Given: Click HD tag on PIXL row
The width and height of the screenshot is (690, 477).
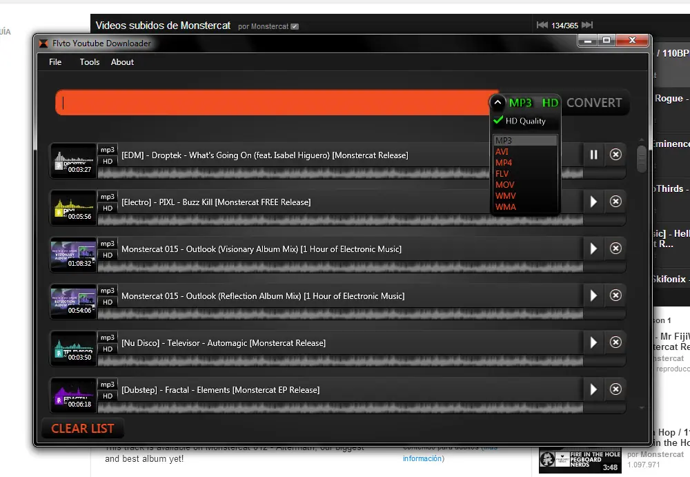Looking at the screenshot, I should (108, 208).
